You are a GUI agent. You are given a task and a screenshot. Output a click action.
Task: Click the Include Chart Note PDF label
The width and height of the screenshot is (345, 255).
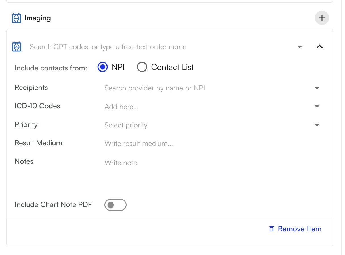[x=53, y=205]
